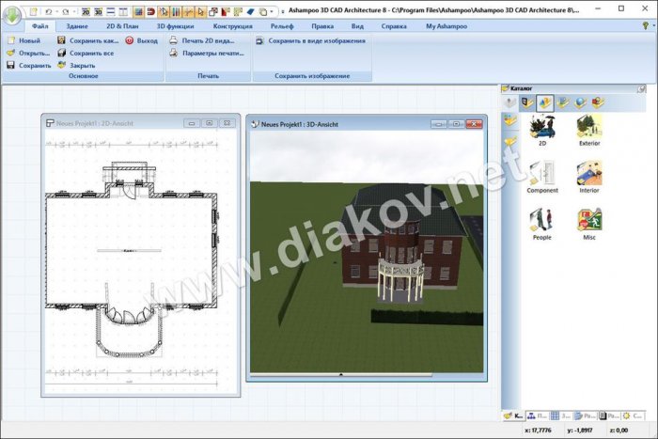Toggle 2D view mode in quick toolbar
Image resolution: width=658 pixels, height=439 pixels.
click(85, 12)
